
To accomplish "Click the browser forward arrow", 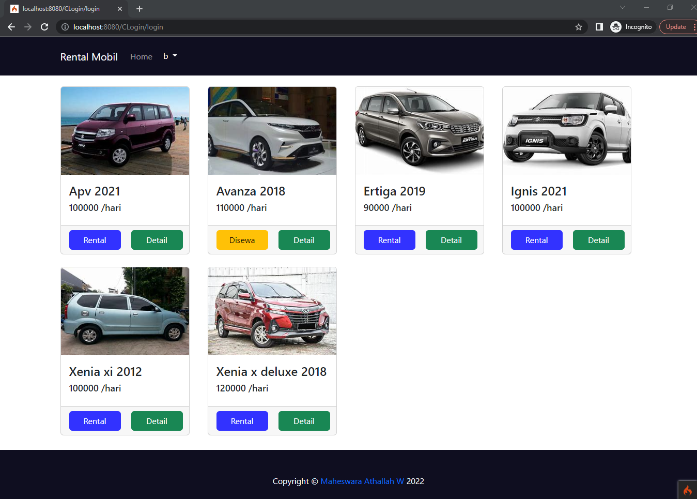I will tap(28, 27).
